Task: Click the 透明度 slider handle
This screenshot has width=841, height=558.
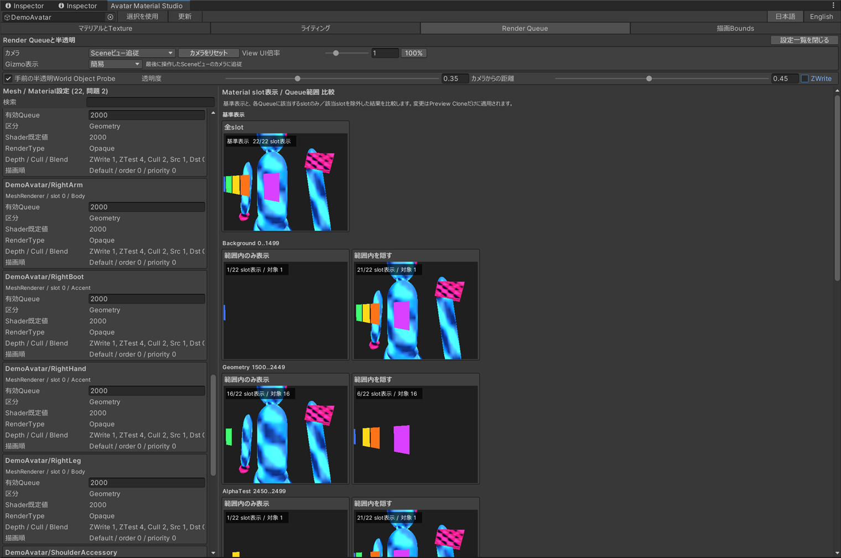Action: click(x=298, y=79)
